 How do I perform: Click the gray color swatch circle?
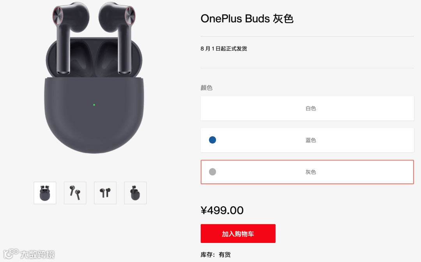pos(212,172)
